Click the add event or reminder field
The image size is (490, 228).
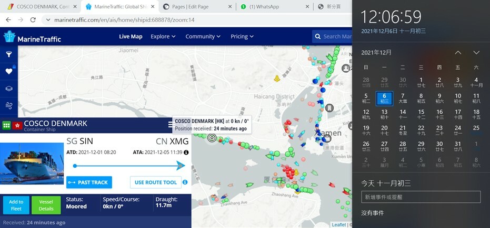click(x=421, y=197)
